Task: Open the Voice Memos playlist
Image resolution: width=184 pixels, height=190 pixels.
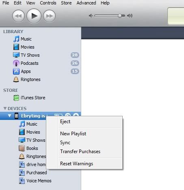Action: tap(35, 181)
